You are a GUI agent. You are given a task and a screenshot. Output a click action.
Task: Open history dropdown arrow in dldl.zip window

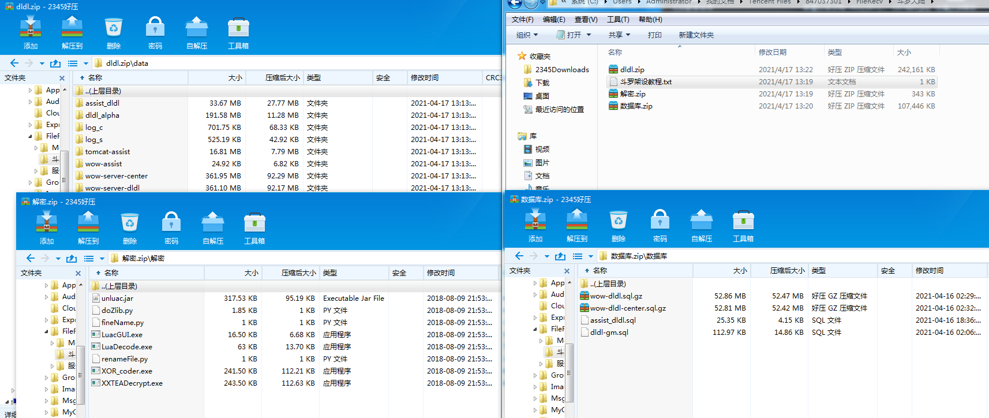42,64
